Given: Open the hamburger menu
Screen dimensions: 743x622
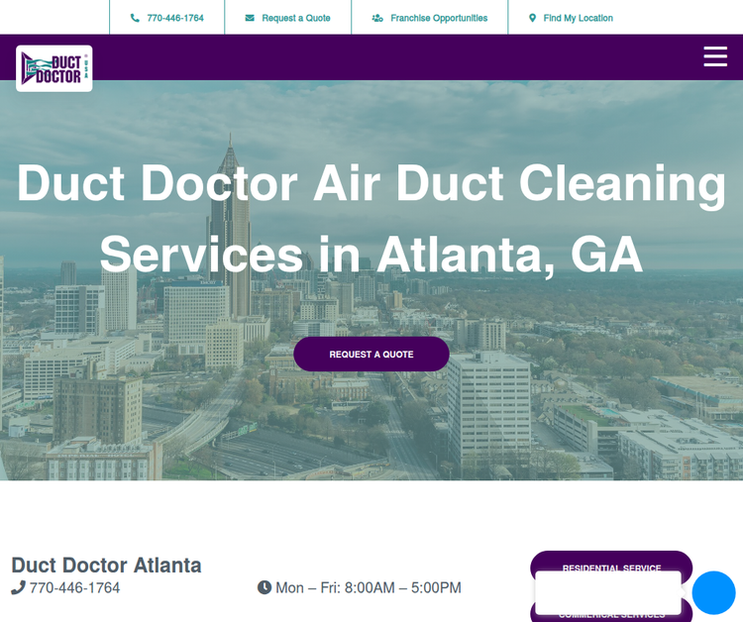Looking at the screenshot, I should (x=715, y=56).
